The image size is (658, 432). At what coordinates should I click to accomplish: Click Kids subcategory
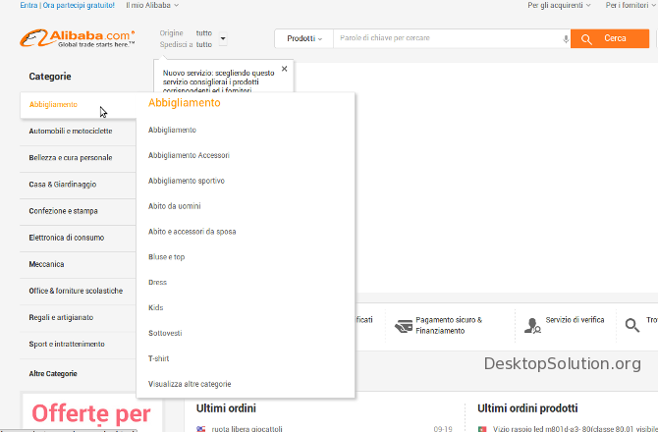pos(156,308)
